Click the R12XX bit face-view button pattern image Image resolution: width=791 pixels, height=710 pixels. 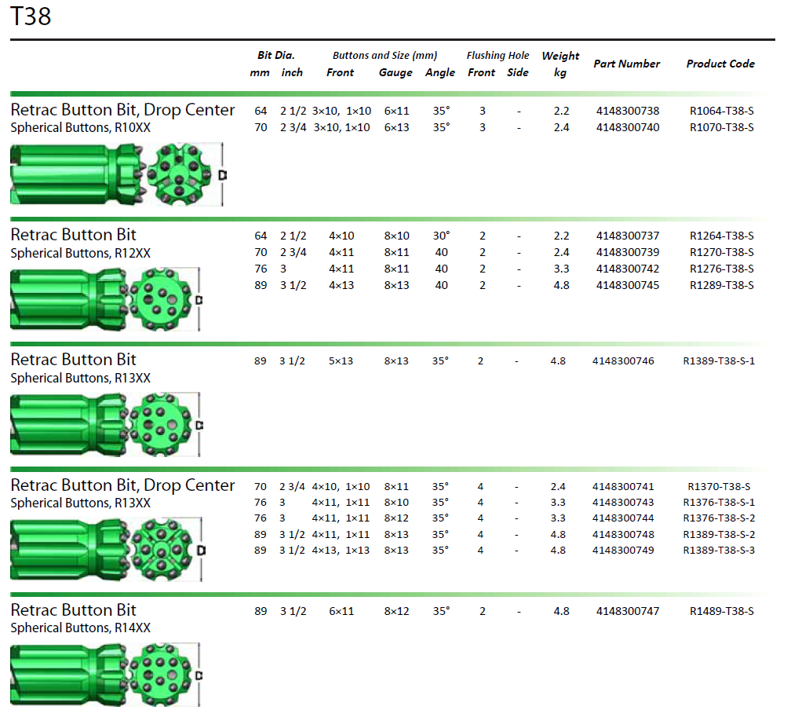[x=160, y=299]
